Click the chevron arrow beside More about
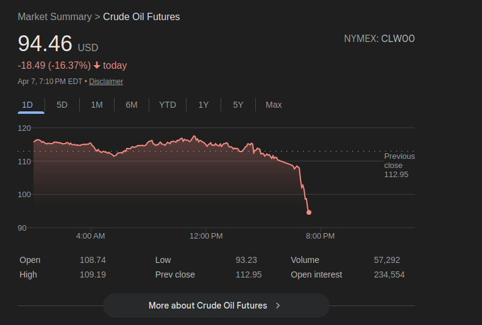Screen dimensions: 482x325 click(x=278, y=306)
